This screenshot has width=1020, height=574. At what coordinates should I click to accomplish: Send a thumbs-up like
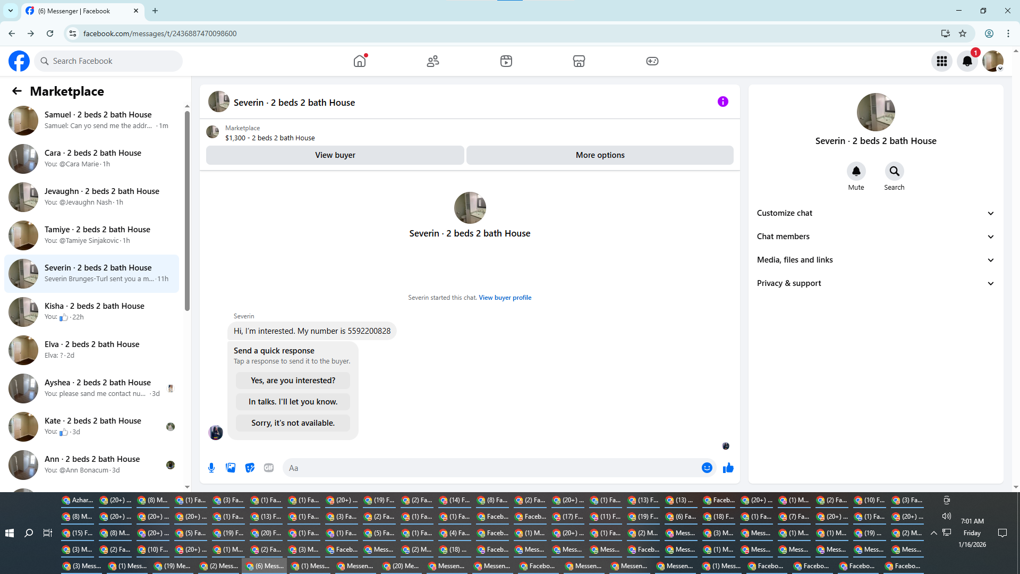point(728,468)
